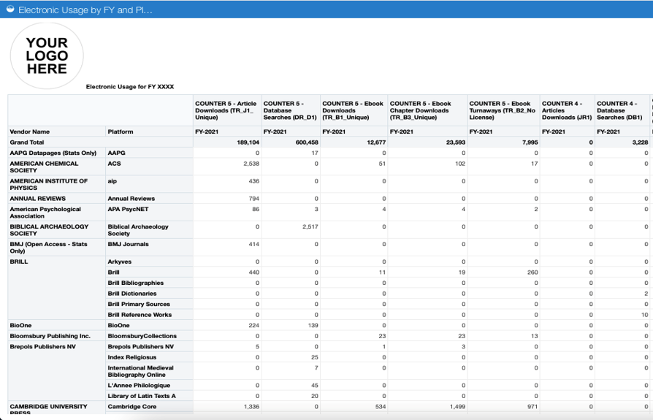The width and height of the screenshot is (653, 420).
Task: Select Cambridge Core article downloads 1,336
Action: [x=251, y=407]
